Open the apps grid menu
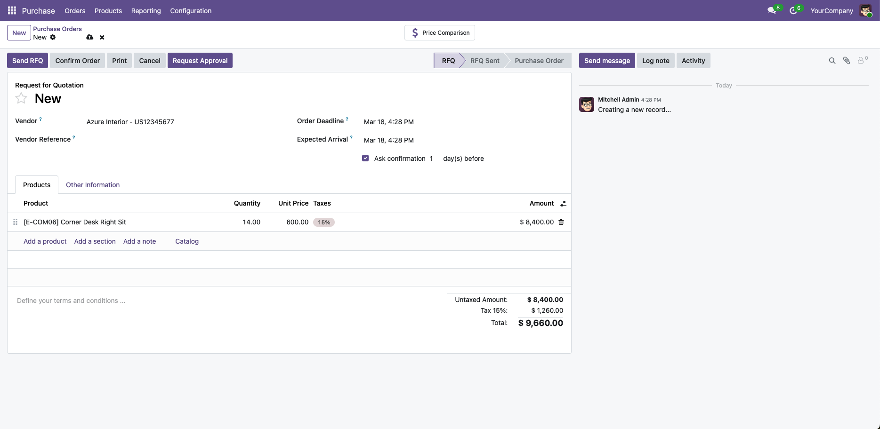Screen dimensions: 880x429 coord(11,10)
